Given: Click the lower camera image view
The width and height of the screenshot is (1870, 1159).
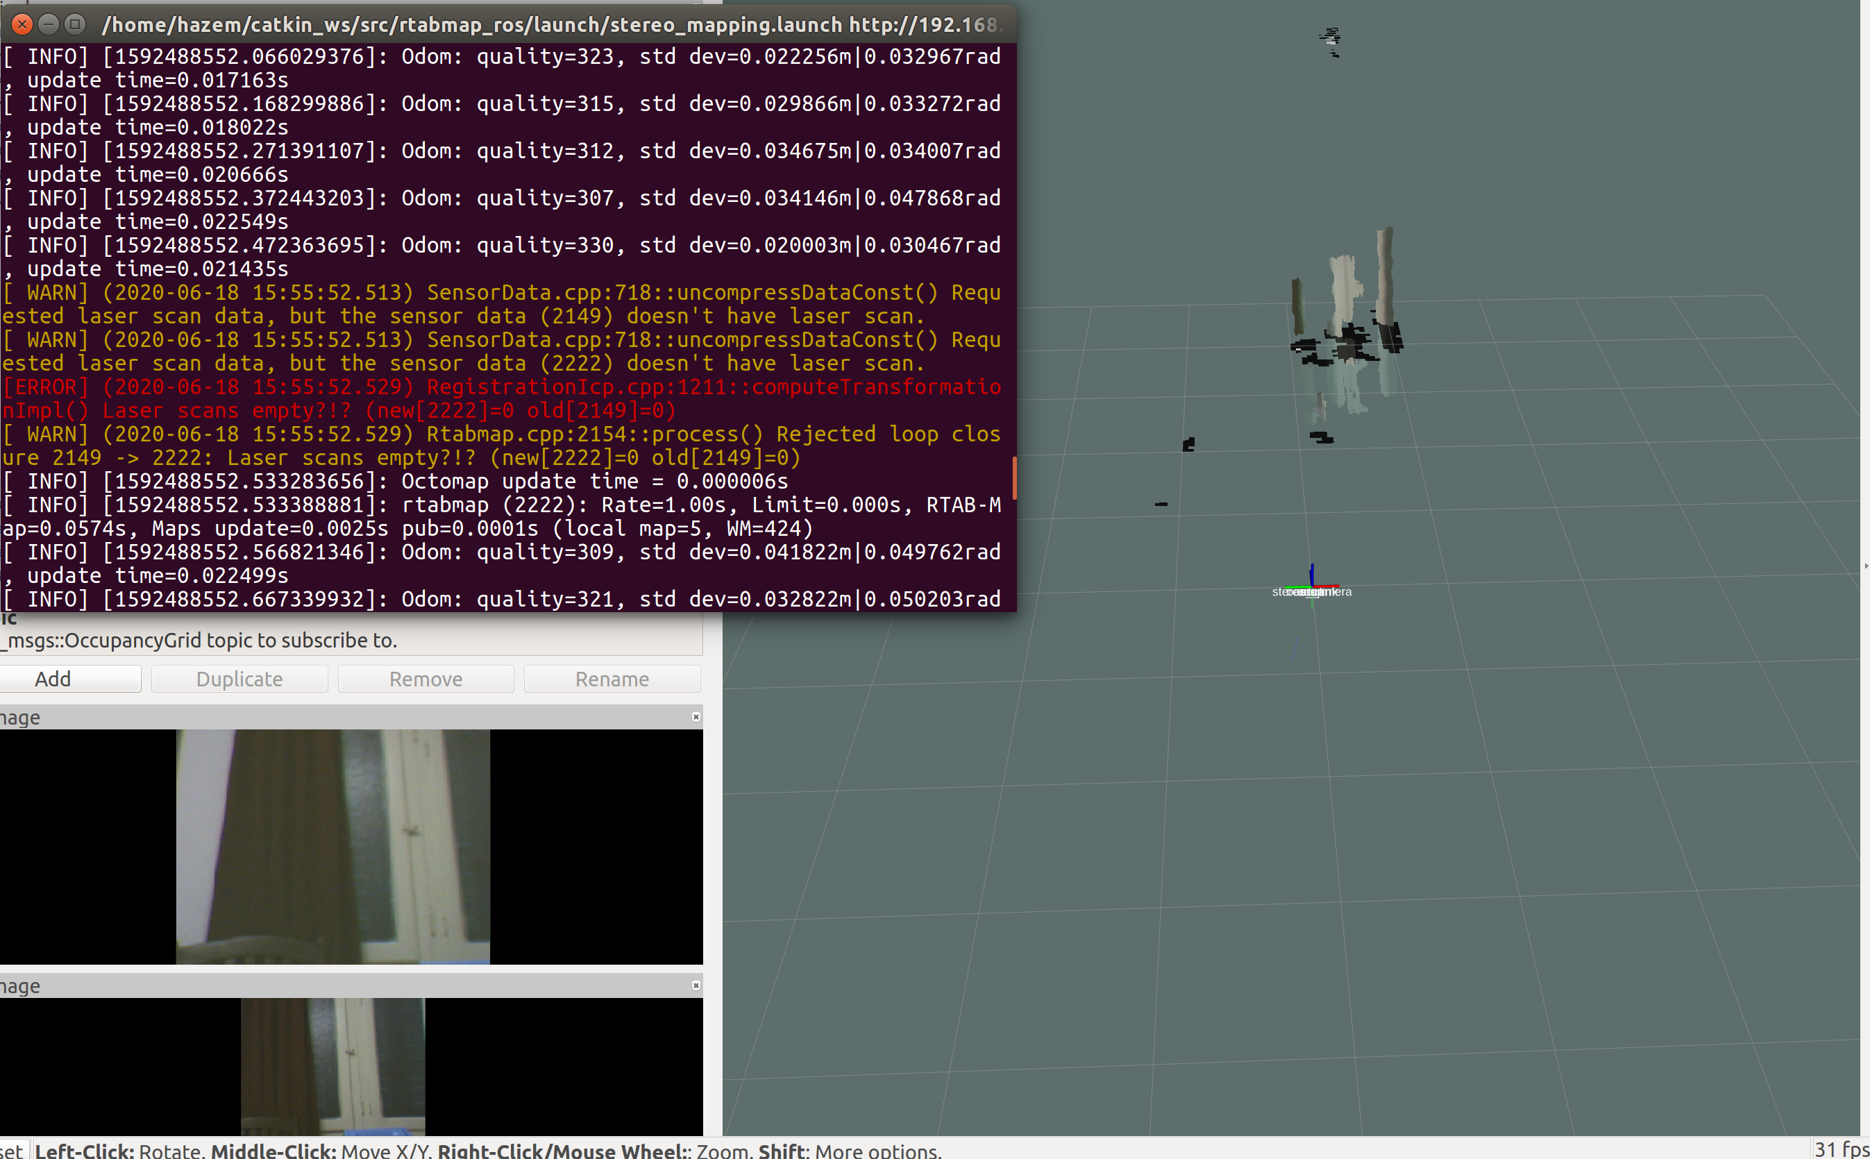Looking at the screenshot, I should pyautogui.click(x=332, y=1065).
